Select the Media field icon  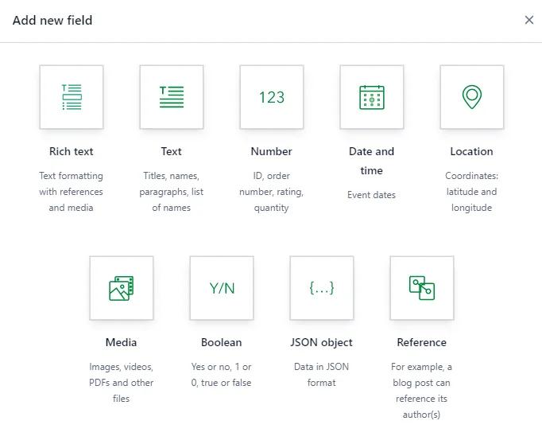coord(122,288)
